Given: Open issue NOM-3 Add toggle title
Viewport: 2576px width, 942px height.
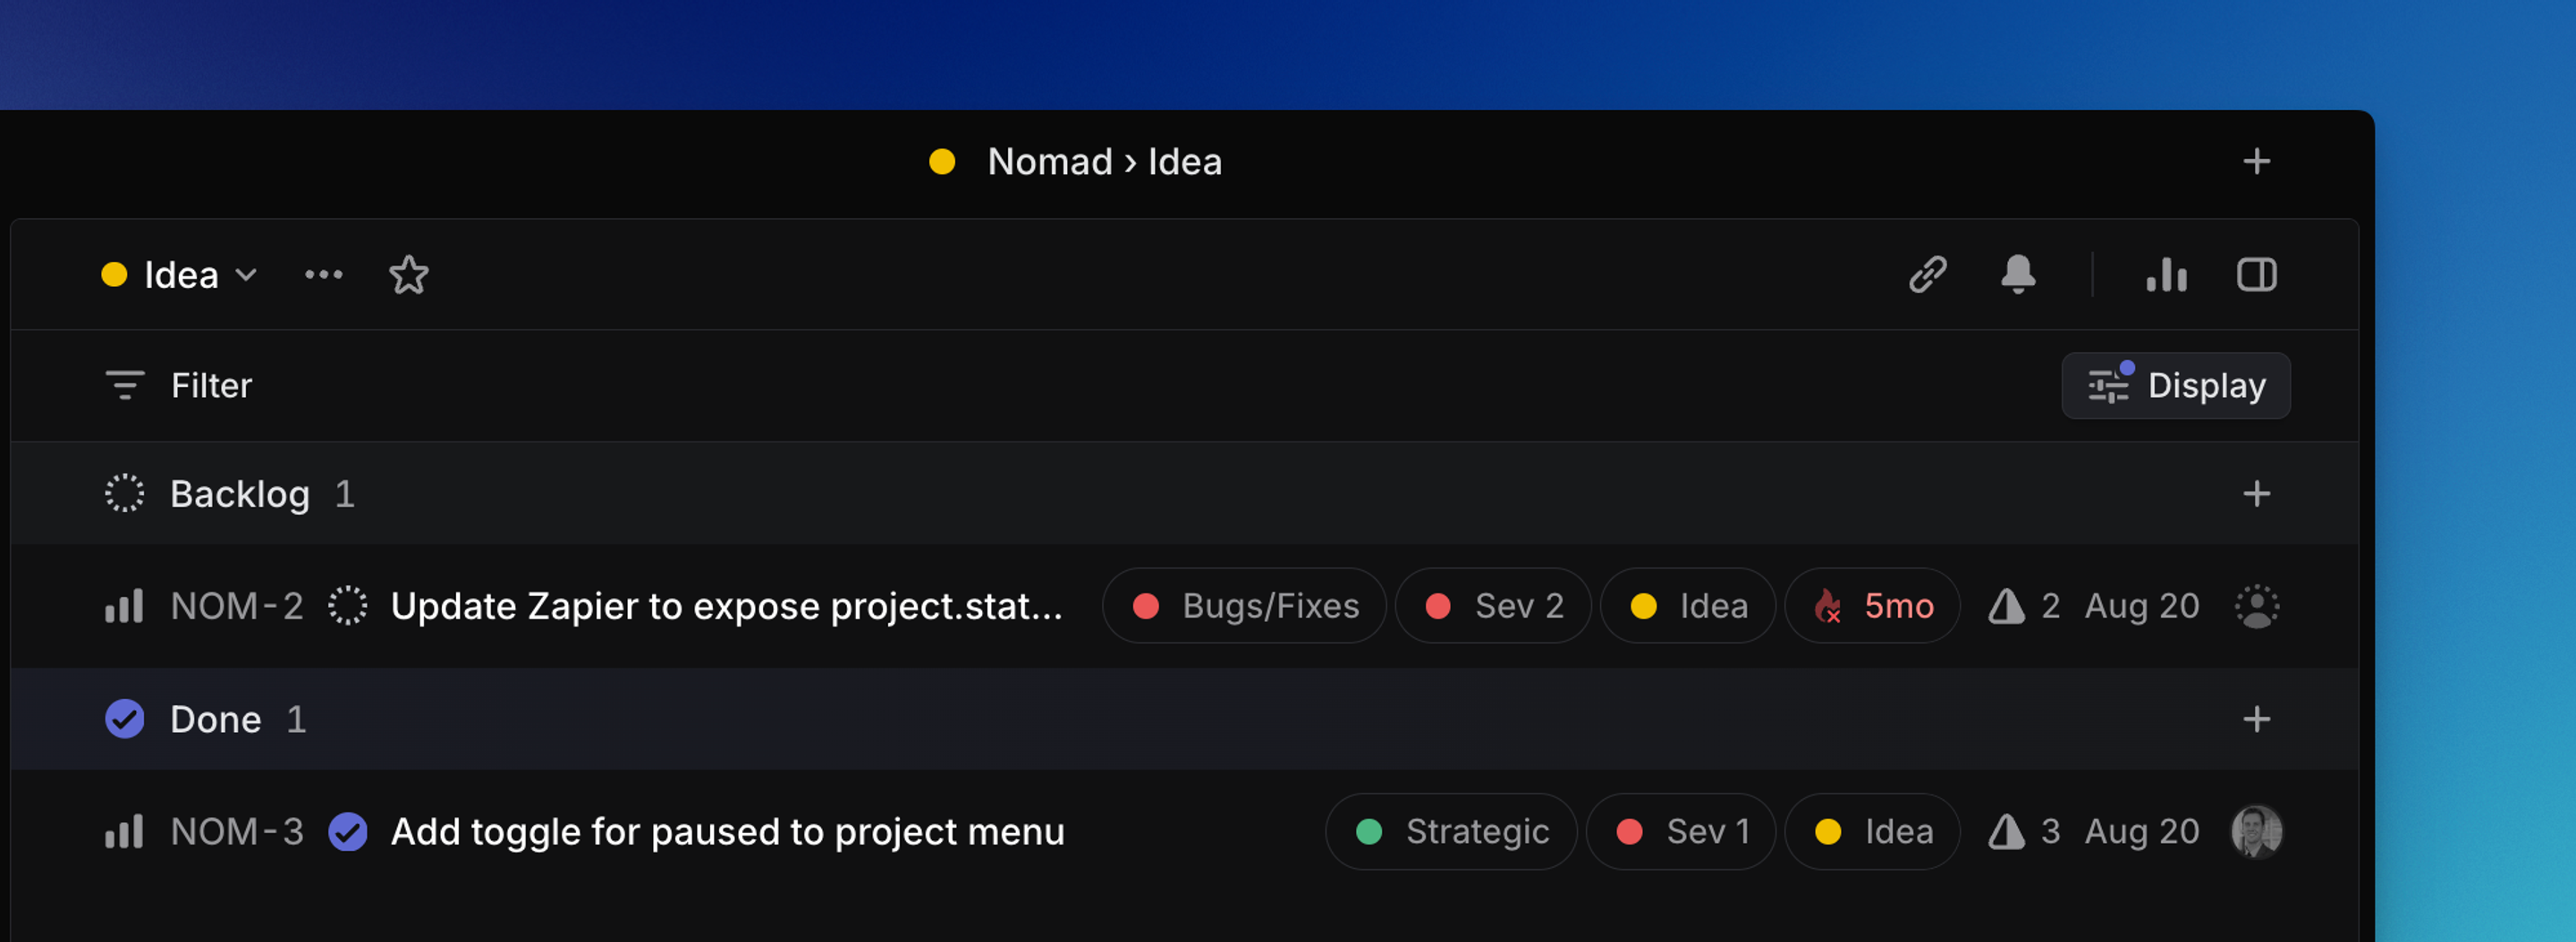Looking at the screenshot, I should 725,831.
